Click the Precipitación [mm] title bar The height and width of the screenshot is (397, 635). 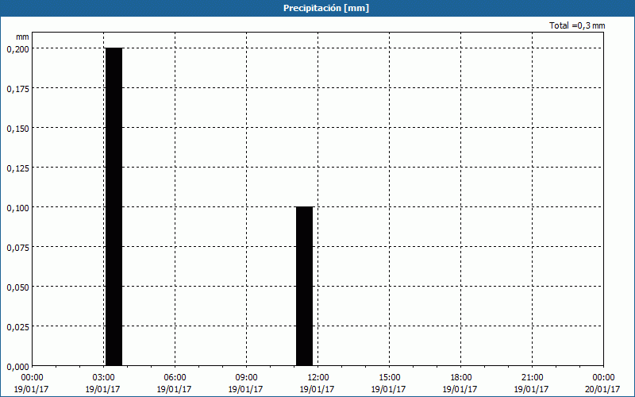pos(317,8)
